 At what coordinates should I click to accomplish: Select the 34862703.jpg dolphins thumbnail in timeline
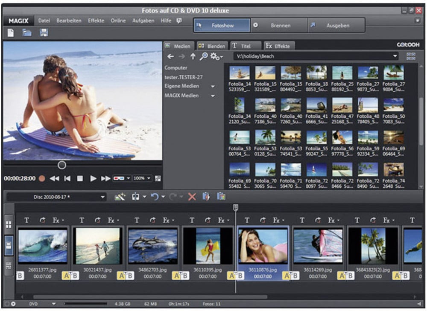152,246
